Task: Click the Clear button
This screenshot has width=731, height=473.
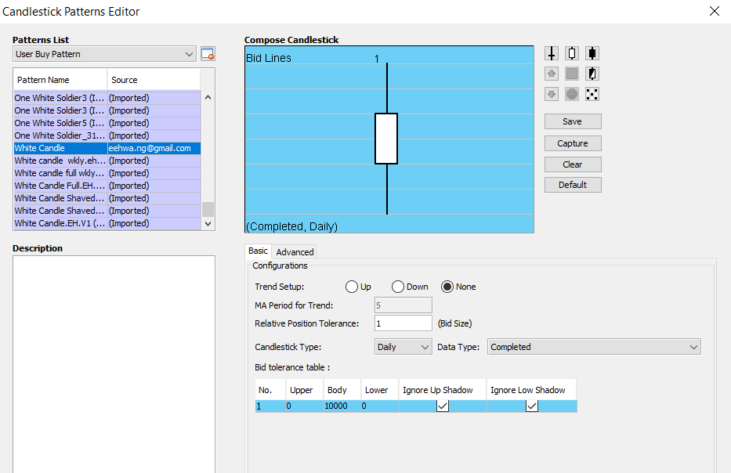Action: [573, 164]
